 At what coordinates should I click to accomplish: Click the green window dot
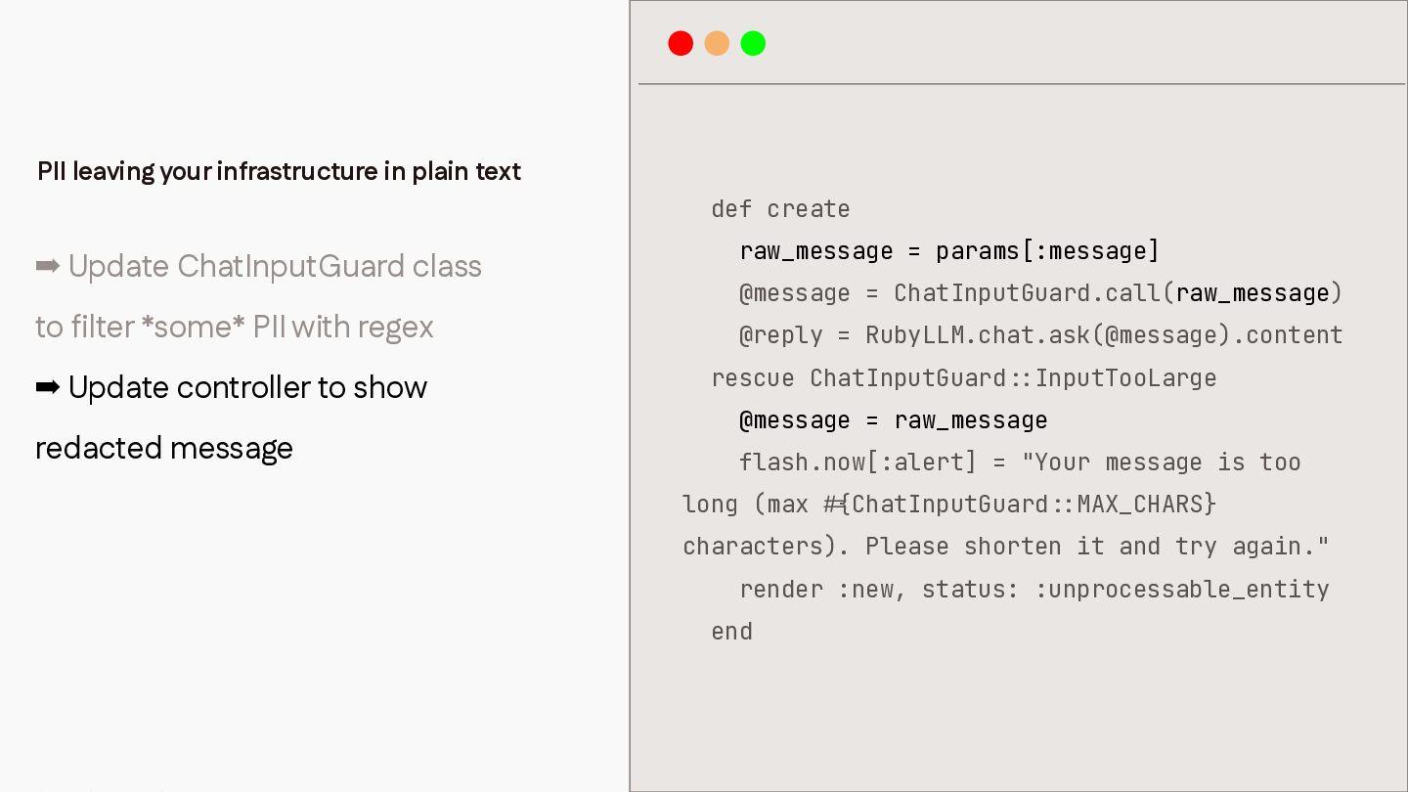click(x=753, y=43)
